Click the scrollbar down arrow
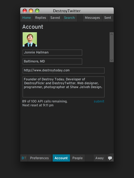 click(x=112, y=60)
